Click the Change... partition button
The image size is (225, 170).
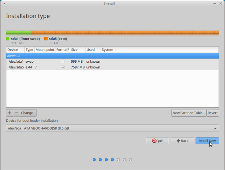point(28,113)
